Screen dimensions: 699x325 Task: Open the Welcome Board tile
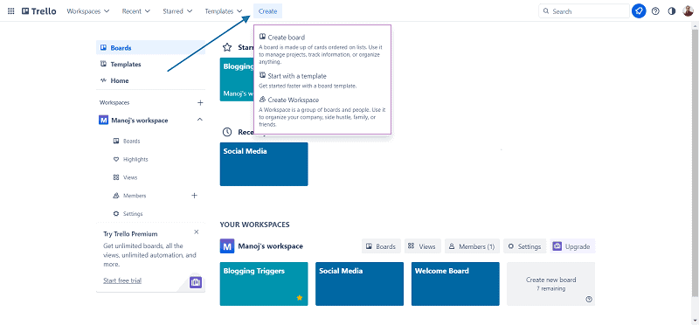[x=455, y=284]
